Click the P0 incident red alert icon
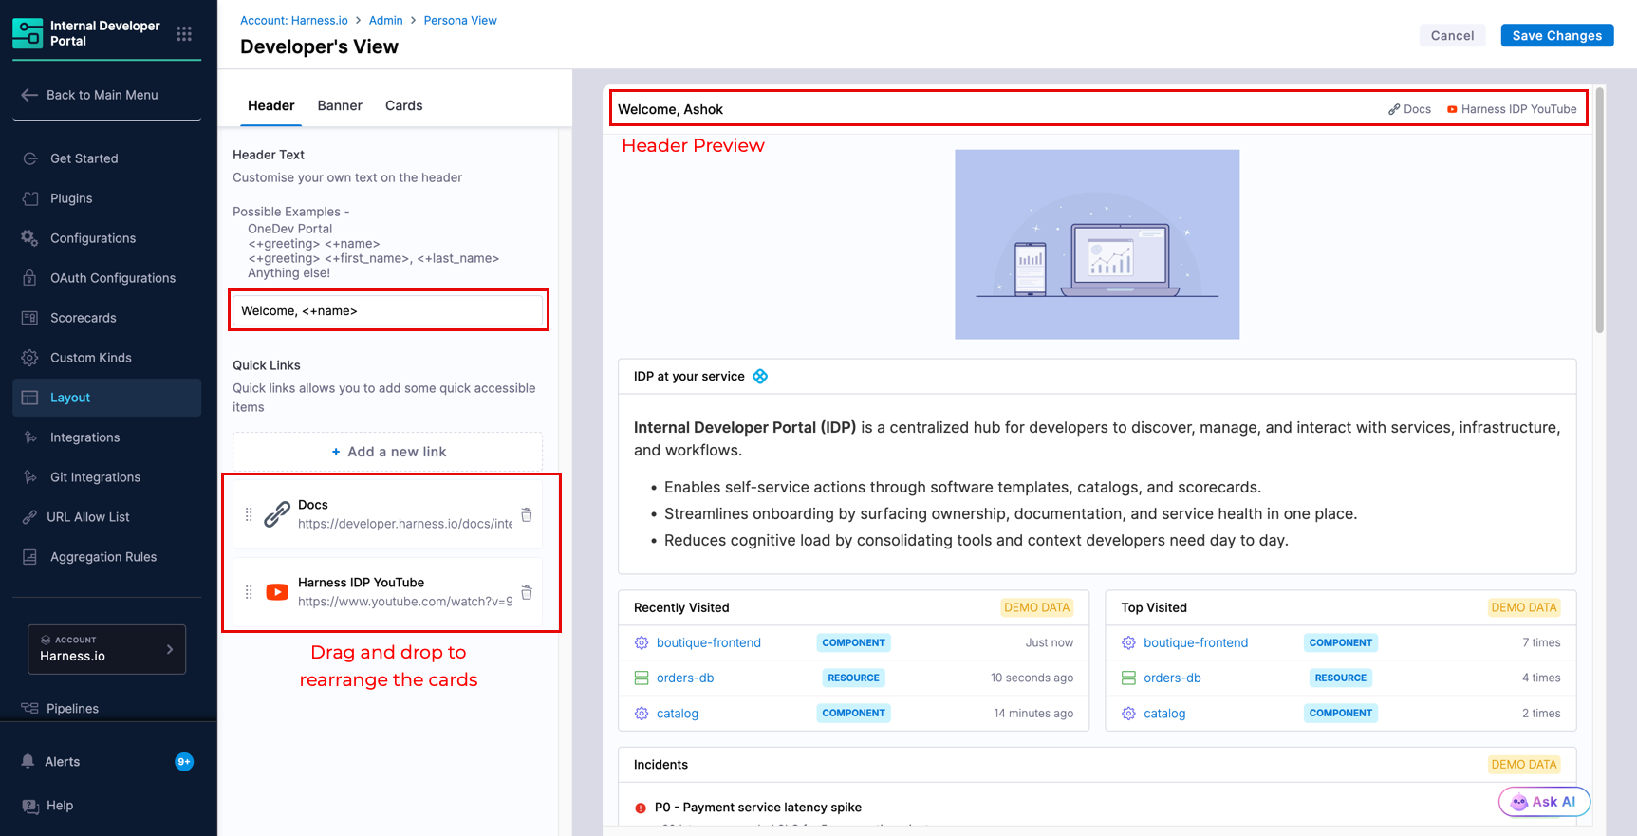 point(641,808)
